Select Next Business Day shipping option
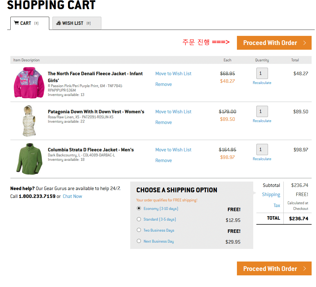Viewport: 316px width, 287px height. pyautogui.click(x=139, y=241)
